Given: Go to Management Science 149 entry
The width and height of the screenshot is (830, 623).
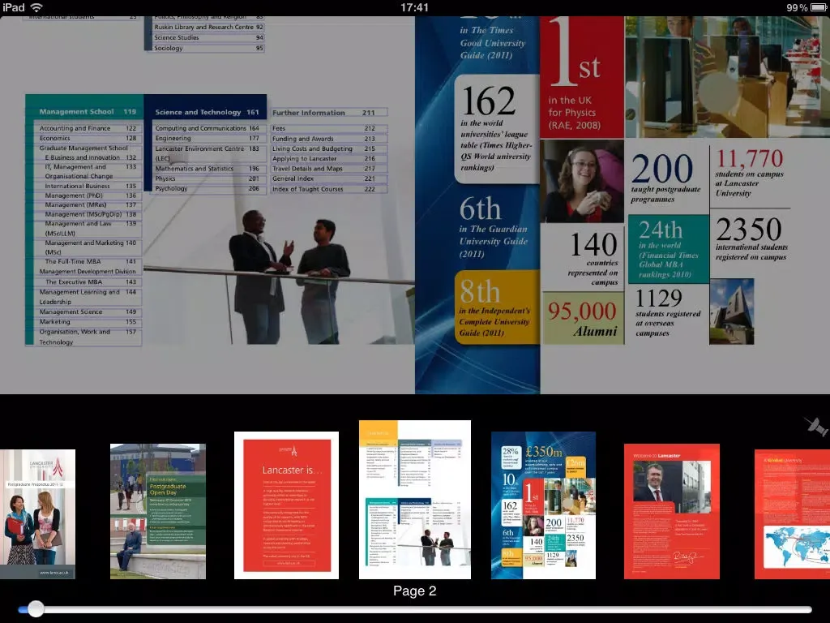Looking at the screenshot, I should (88, 312).
